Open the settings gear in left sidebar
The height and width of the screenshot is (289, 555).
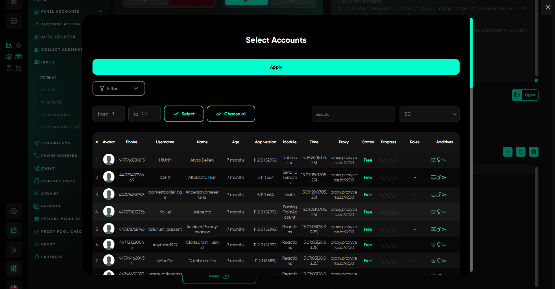(x=14, y=211)
